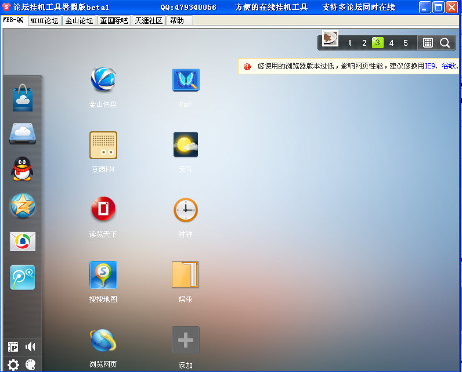Click the app logo in title bar
The image size is (462, 372).
point(6,7)
